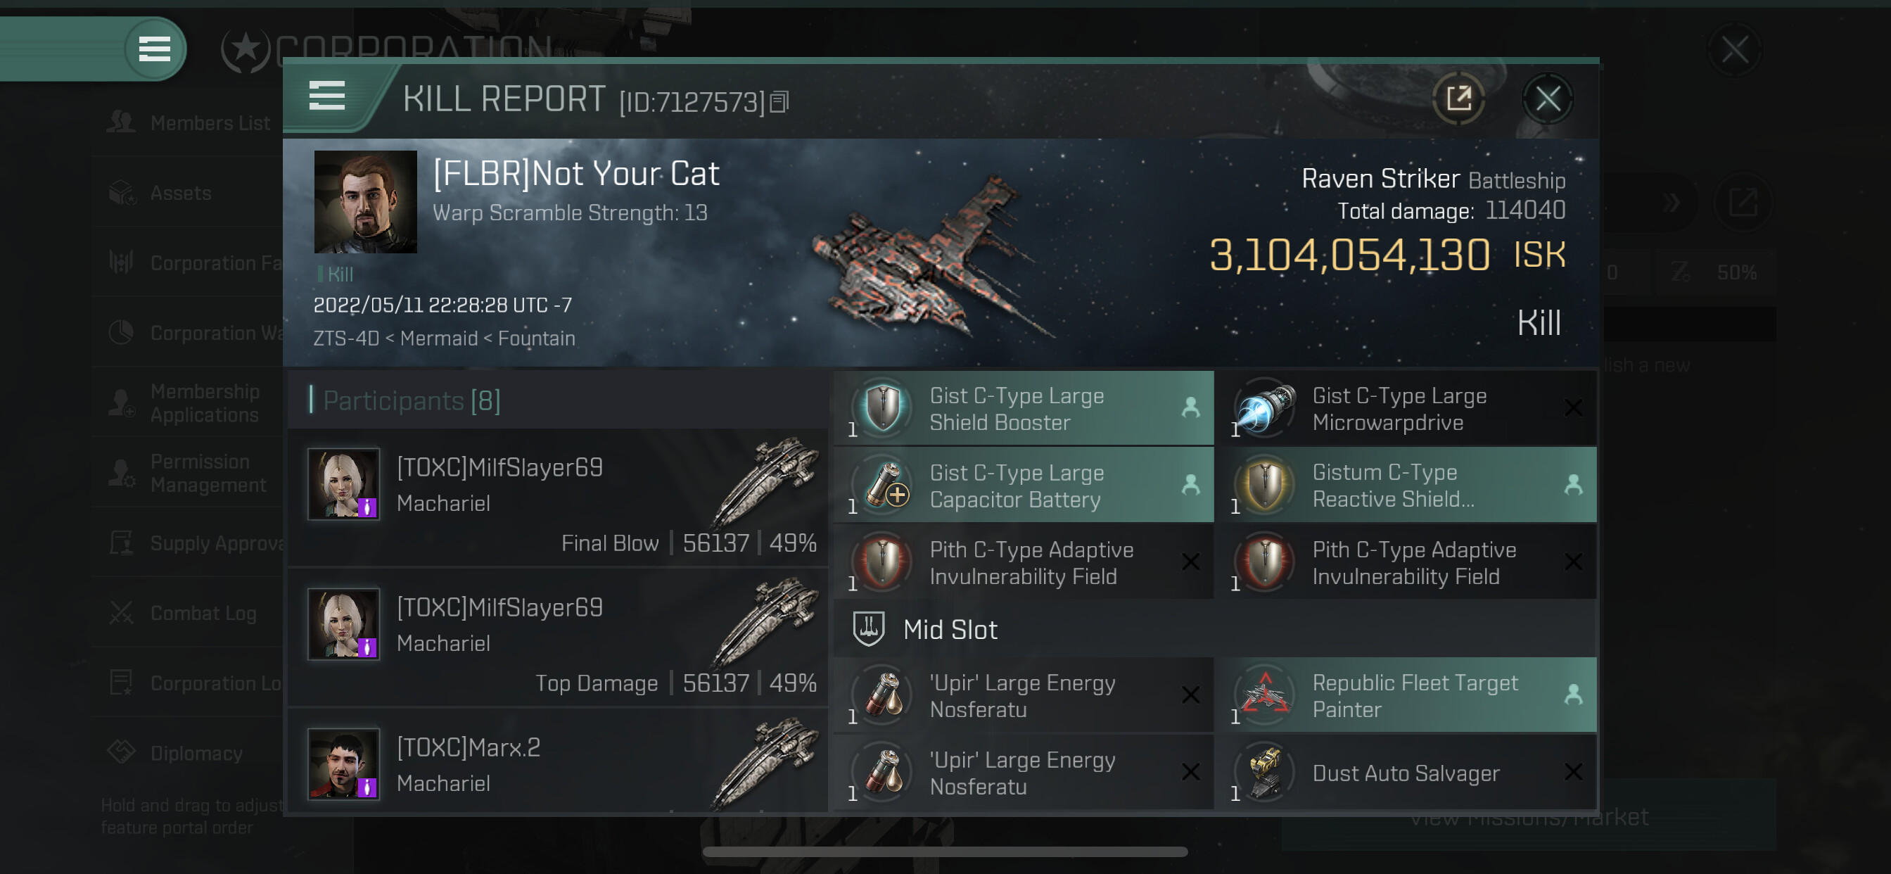The width and height of the screenshot is (1891, 874).
Task: Tap the Gist C-Type Capacitor Battery icon
Action: (x=884, y=486)
